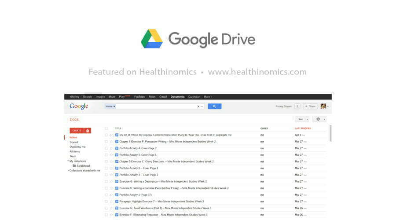Click the vertical scrollbar of document list
The width and height of the screenshot is (396, 220).
(x=330, y=133)
